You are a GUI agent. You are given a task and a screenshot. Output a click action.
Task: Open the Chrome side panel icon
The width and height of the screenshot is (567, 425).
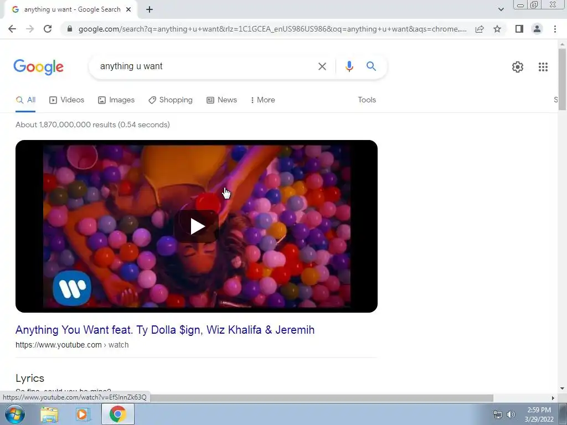519,29
